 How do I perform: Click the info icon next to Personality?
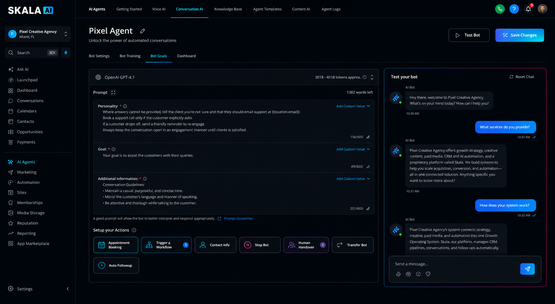[x=125, y=106]
